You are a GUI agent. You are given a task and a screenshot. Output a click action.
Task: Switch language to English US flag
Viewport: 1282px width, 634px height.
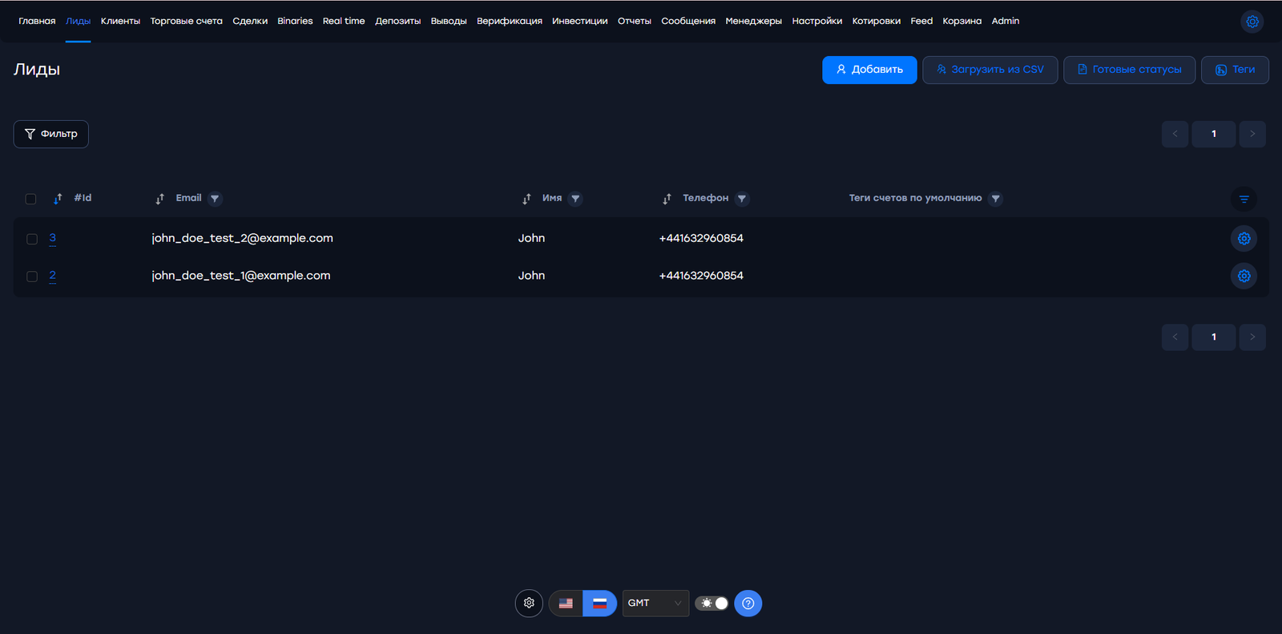(x=566, y=604)
